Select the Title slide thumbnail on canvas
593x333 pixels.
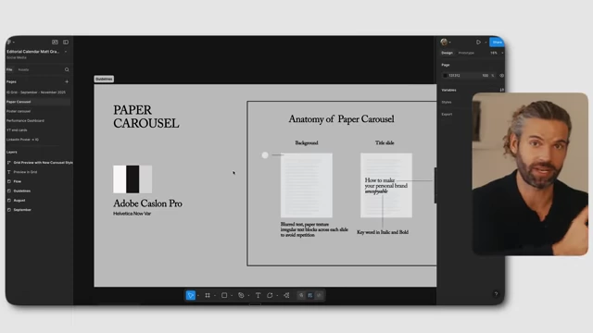[386, 185]
